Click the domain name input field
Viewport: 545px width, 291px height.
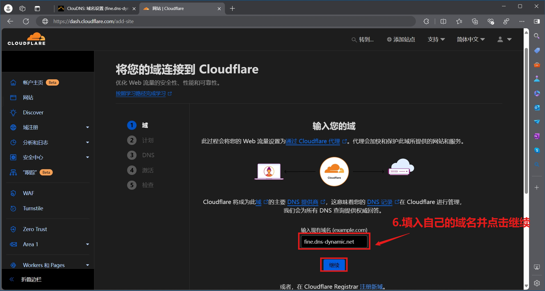(x=334, y=242)
